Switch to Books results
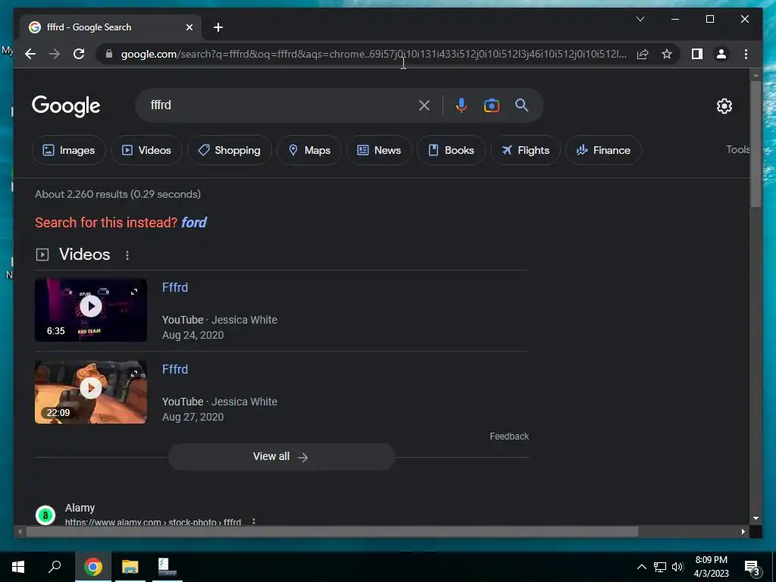This screenshot has width=776, height=582. 451,150
